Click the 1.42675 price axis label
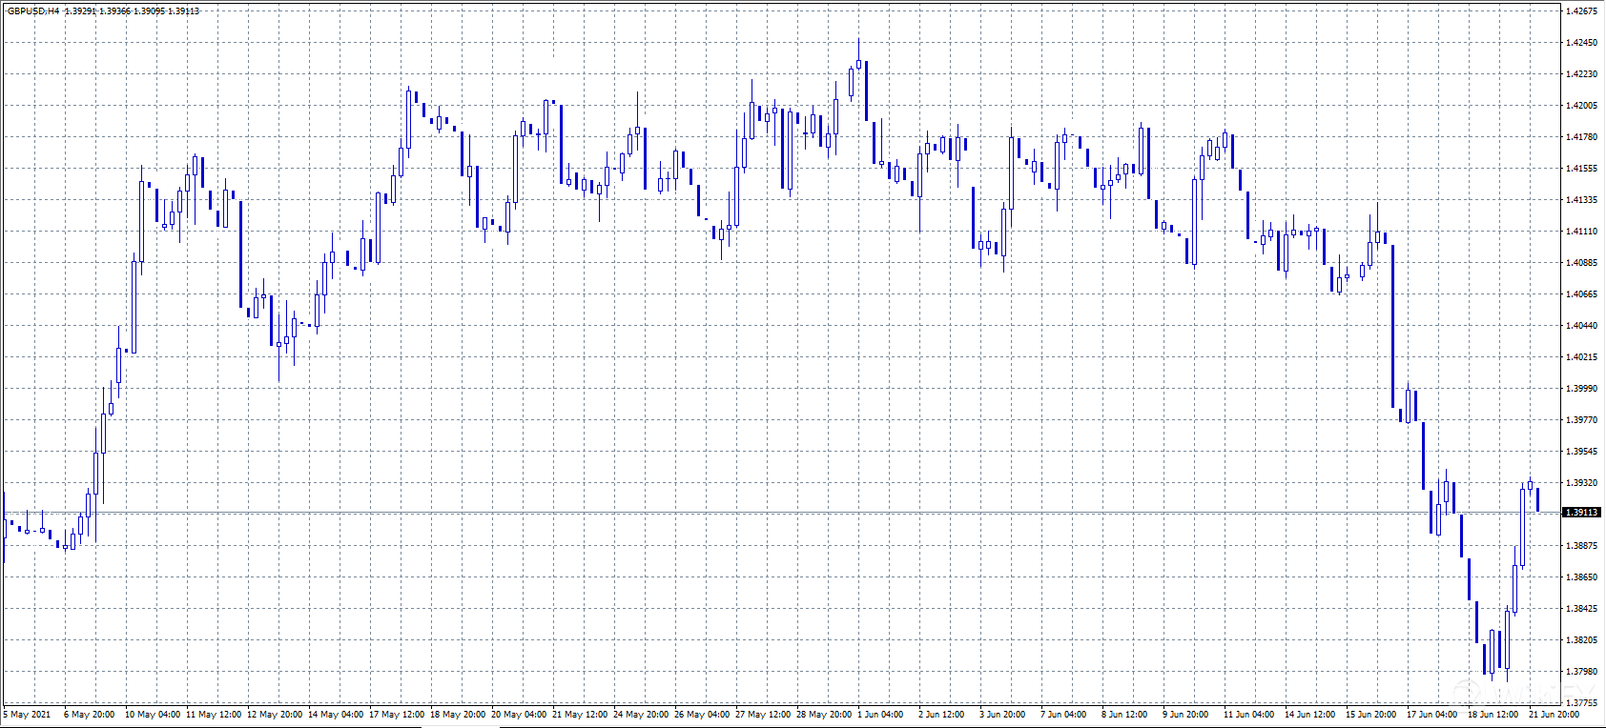The image size is (1606, 728). [x=1581, y=11]
